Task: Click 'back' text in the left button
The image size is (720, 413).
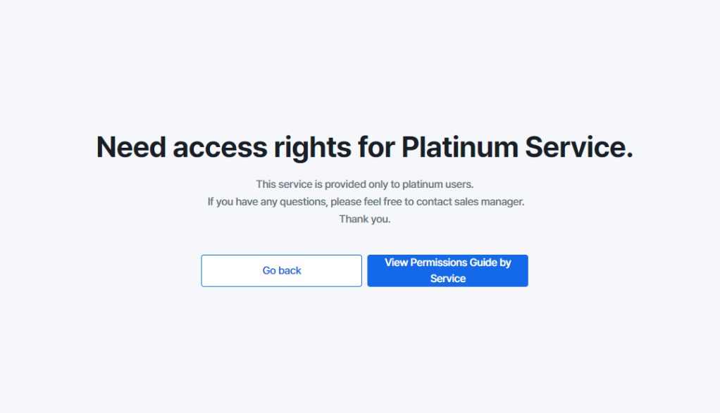Action: point(290,271)
